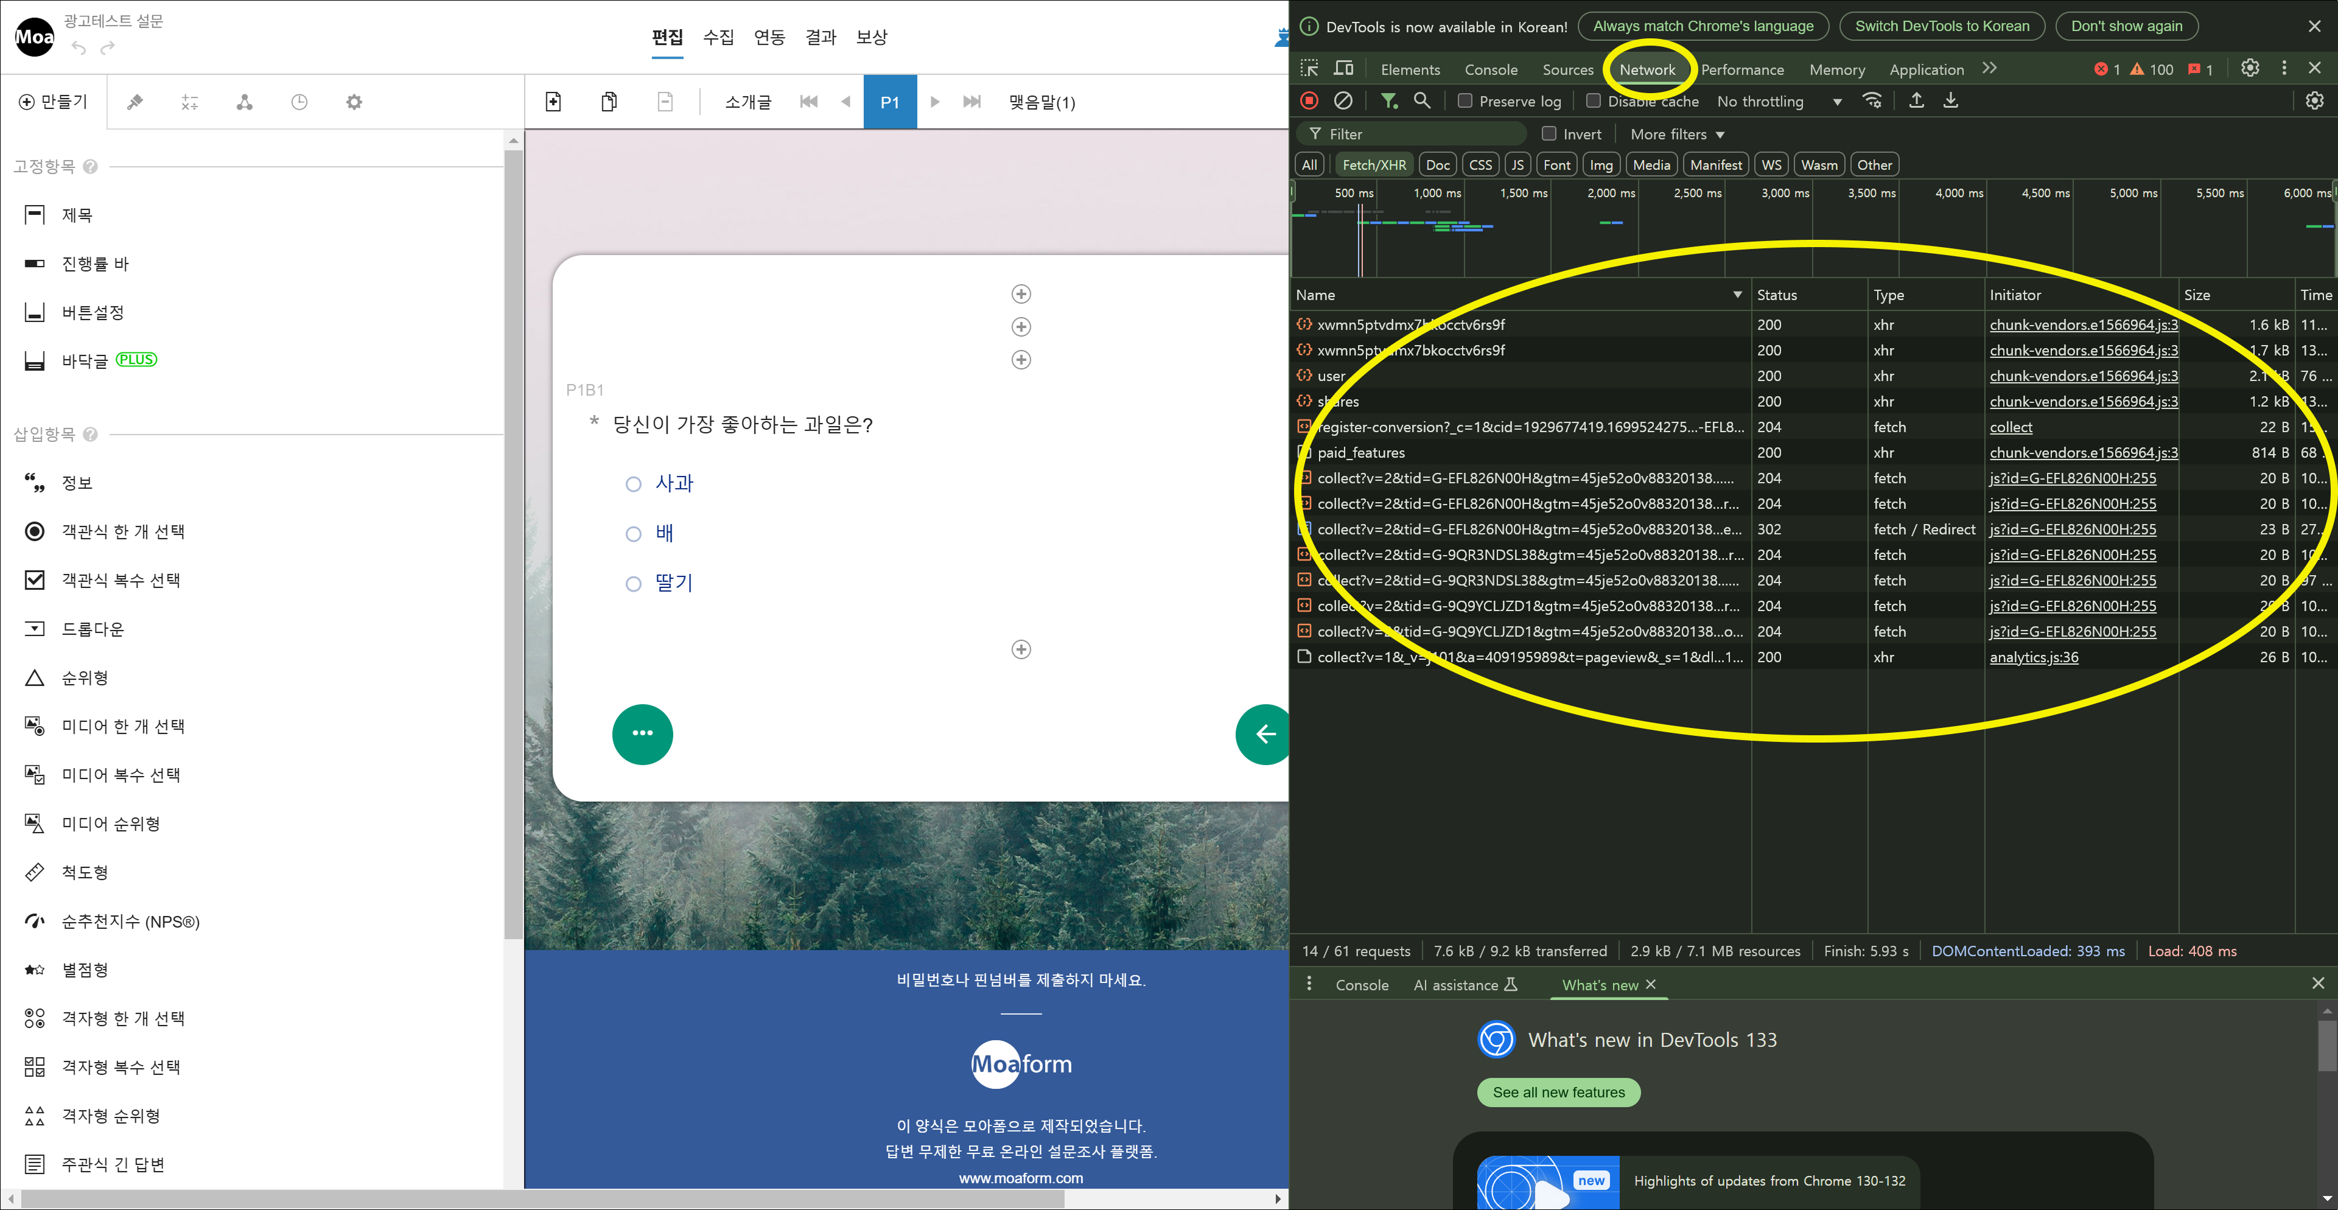Go to previous page arrow
This screenshot has width=2338, height=1210.
click(846, 102)
